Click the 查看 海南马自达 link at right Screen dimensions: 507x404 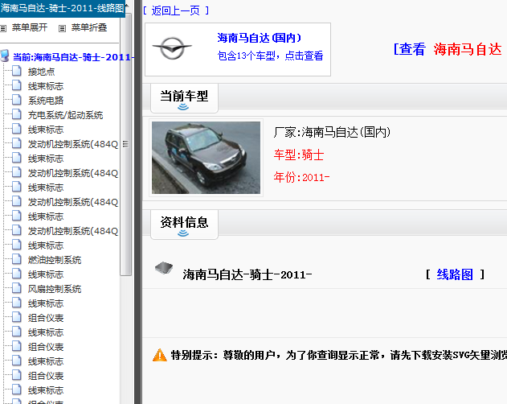(448, 49)
